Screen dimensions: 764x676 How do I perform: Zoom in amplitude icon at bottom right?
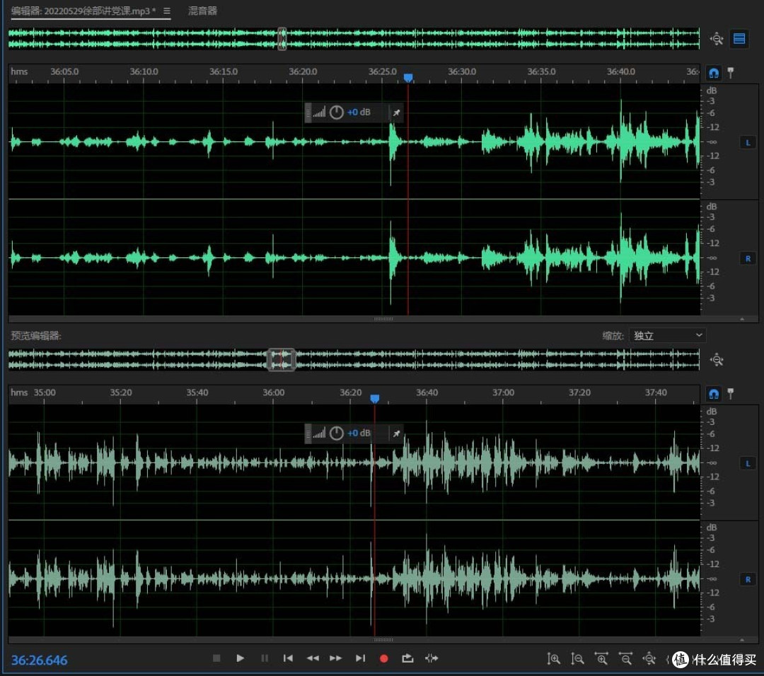[x=553, y=659]
